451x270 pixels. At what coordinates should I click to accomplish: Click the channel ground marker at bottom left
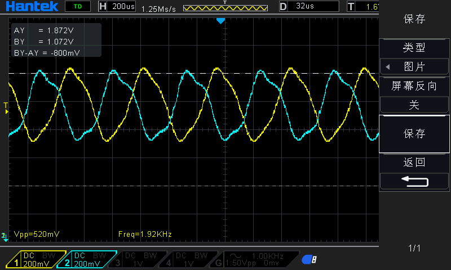(5, 236)
